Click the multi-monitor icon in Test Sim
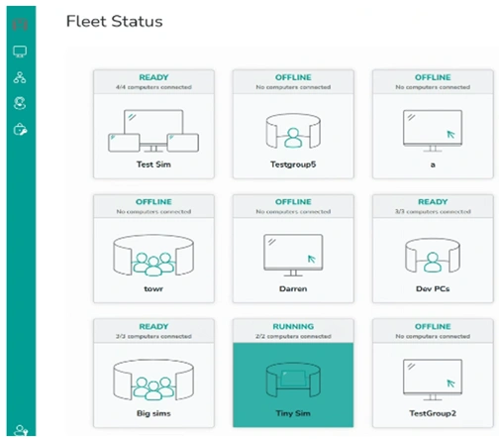499x439 pixels. [153, 131]
